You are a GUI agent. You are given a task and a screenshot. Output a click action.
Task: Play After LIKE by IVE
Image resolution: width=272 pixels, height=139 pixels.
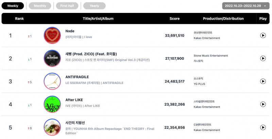point(263,104)
